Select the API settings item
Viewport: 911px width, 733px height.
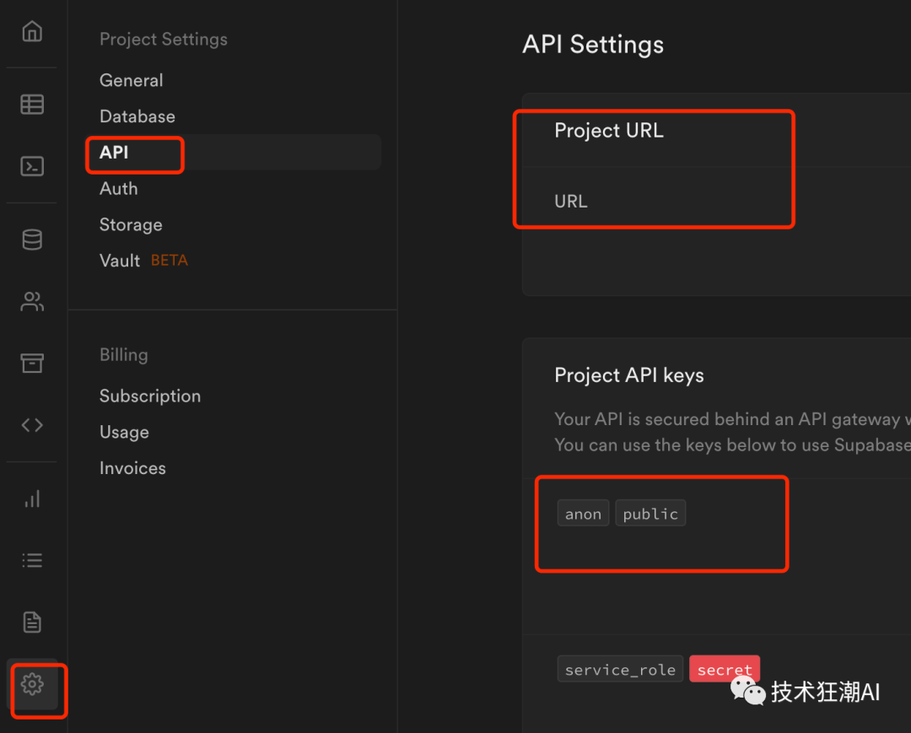[115, 153]
